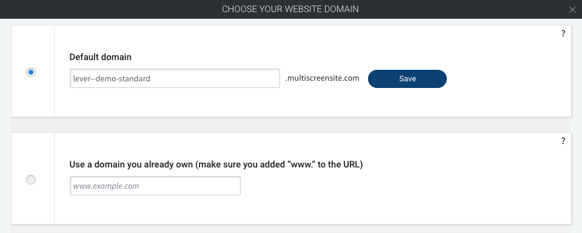Click the "Default domain" heading
The height and width of the screenshot is (233, 582).
click(x=101, y=57)
